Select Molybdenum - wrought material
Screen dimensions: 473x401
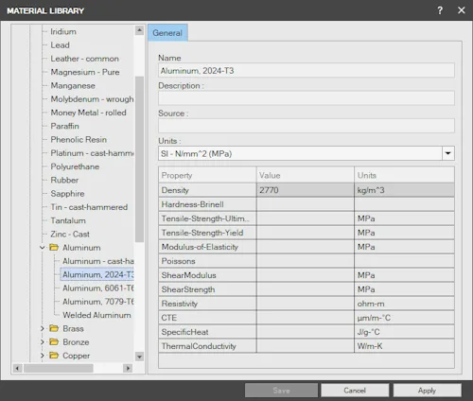[x=92, y=99]
